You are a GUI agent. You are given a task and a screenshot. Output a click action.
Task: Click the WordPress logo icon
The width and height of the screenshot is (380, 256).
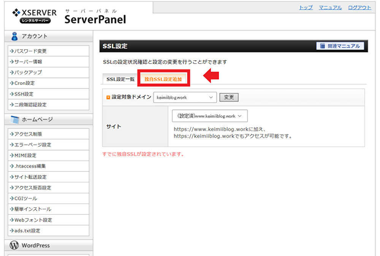tap(14, 245)
